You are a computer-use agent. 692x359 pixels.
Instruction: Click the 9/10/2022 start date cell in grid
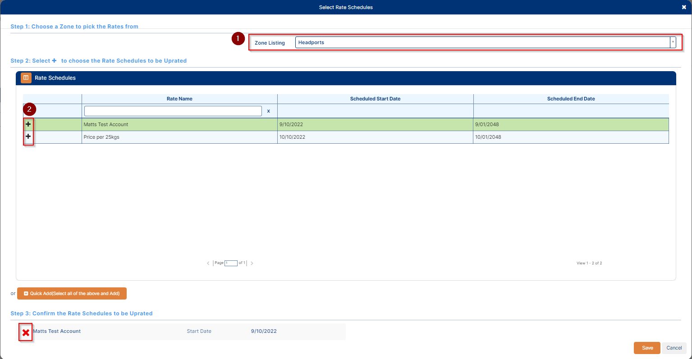point(375,124)
